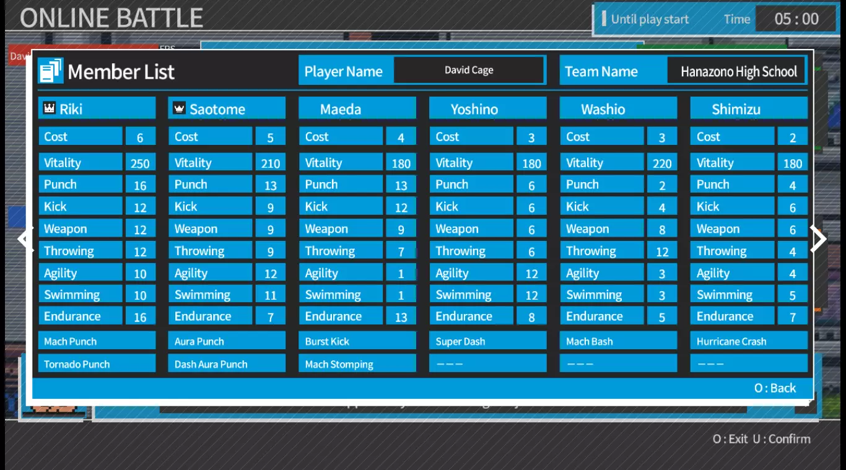Click Saotome's Aura Punch skill
This screenshot has height=470, width=846.
pyautogui.click(x=227, y=341)
